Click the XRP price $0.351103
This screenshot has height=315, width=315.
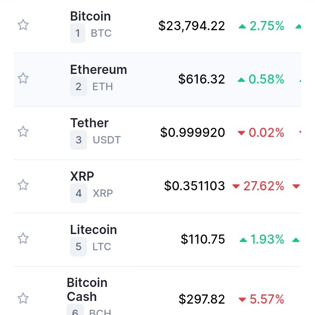(195, 186)
